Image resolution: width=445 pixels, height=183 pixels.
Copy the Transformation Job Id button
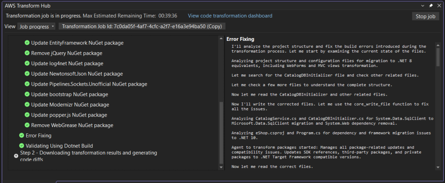(142, 27)
